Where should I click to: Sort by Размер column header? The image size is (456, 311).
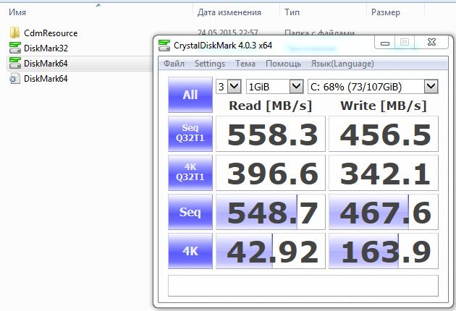click(386, 12)
